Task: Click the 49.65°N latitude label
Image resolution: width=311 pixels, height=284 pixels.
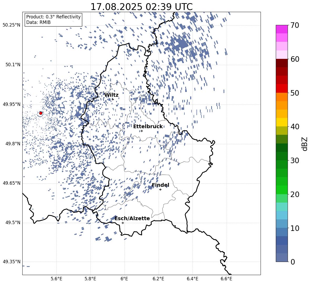Action: [12, 183]
